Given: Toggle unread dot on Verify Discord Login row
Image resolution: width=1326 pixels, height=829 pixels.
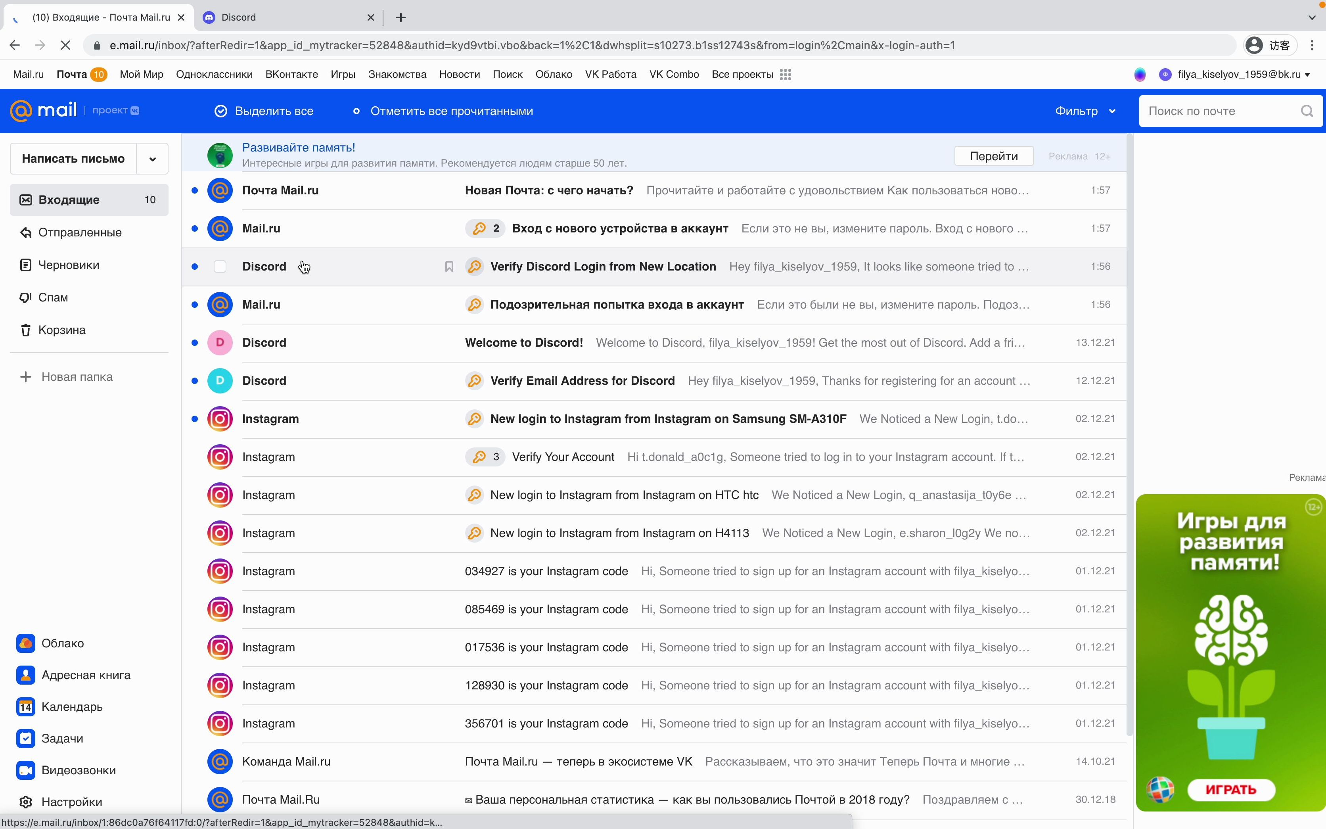Looking at the screenshot, I should point(195,267).
